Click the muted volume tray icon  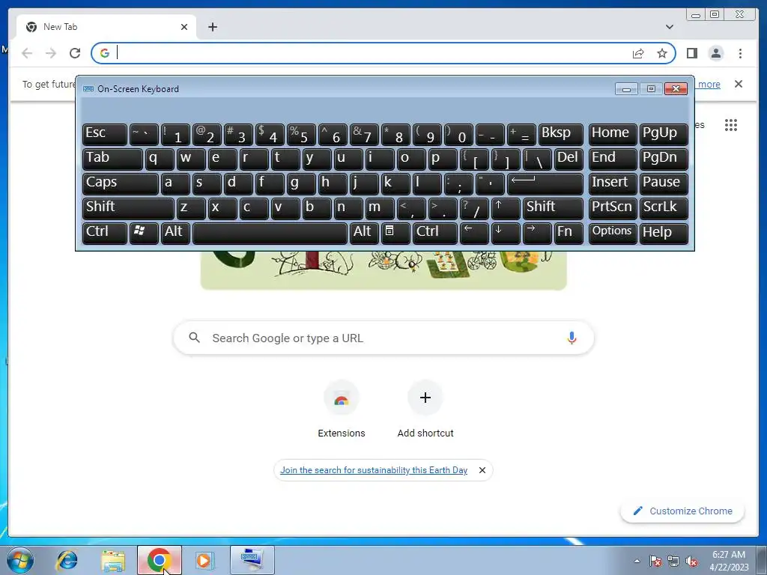pyautogui.click(x=691, y=562)
